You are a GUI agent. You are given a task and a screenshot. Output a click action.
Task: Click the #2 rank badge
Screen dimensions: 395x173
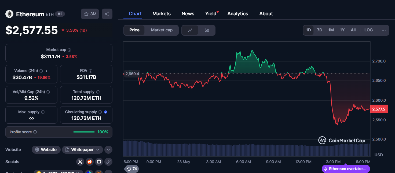point(60,14)
